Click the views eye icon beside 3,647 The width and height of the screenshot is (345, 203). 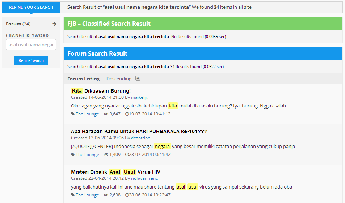point(106,114)
